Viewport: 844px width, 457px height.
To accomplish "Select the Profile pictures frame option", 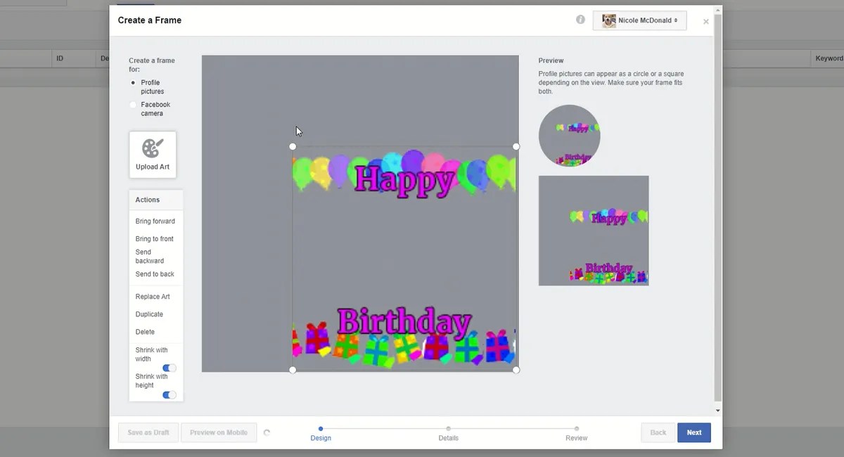I will [132, 82].
